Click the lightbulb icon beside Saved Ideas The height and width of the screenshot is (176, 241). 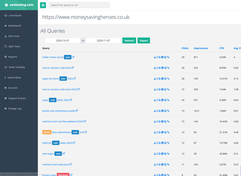pyautogui.click(x=5, y=77)
